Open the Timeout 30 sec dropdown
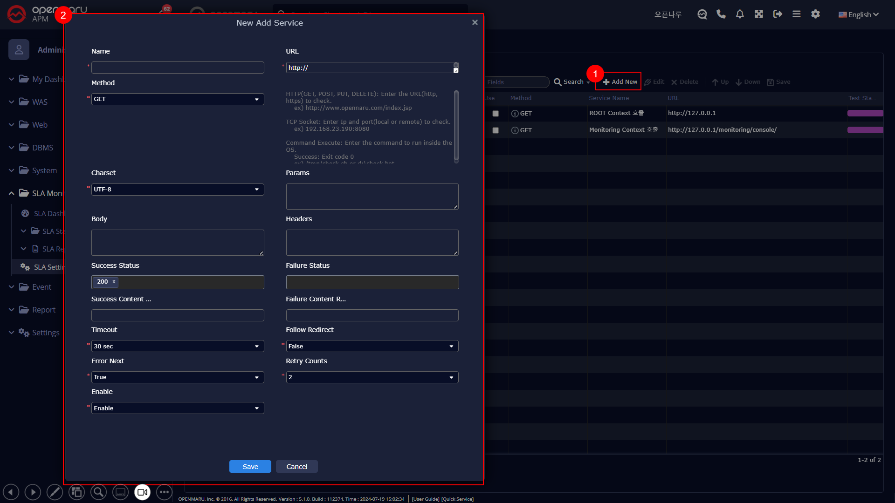 pos(178,346)
